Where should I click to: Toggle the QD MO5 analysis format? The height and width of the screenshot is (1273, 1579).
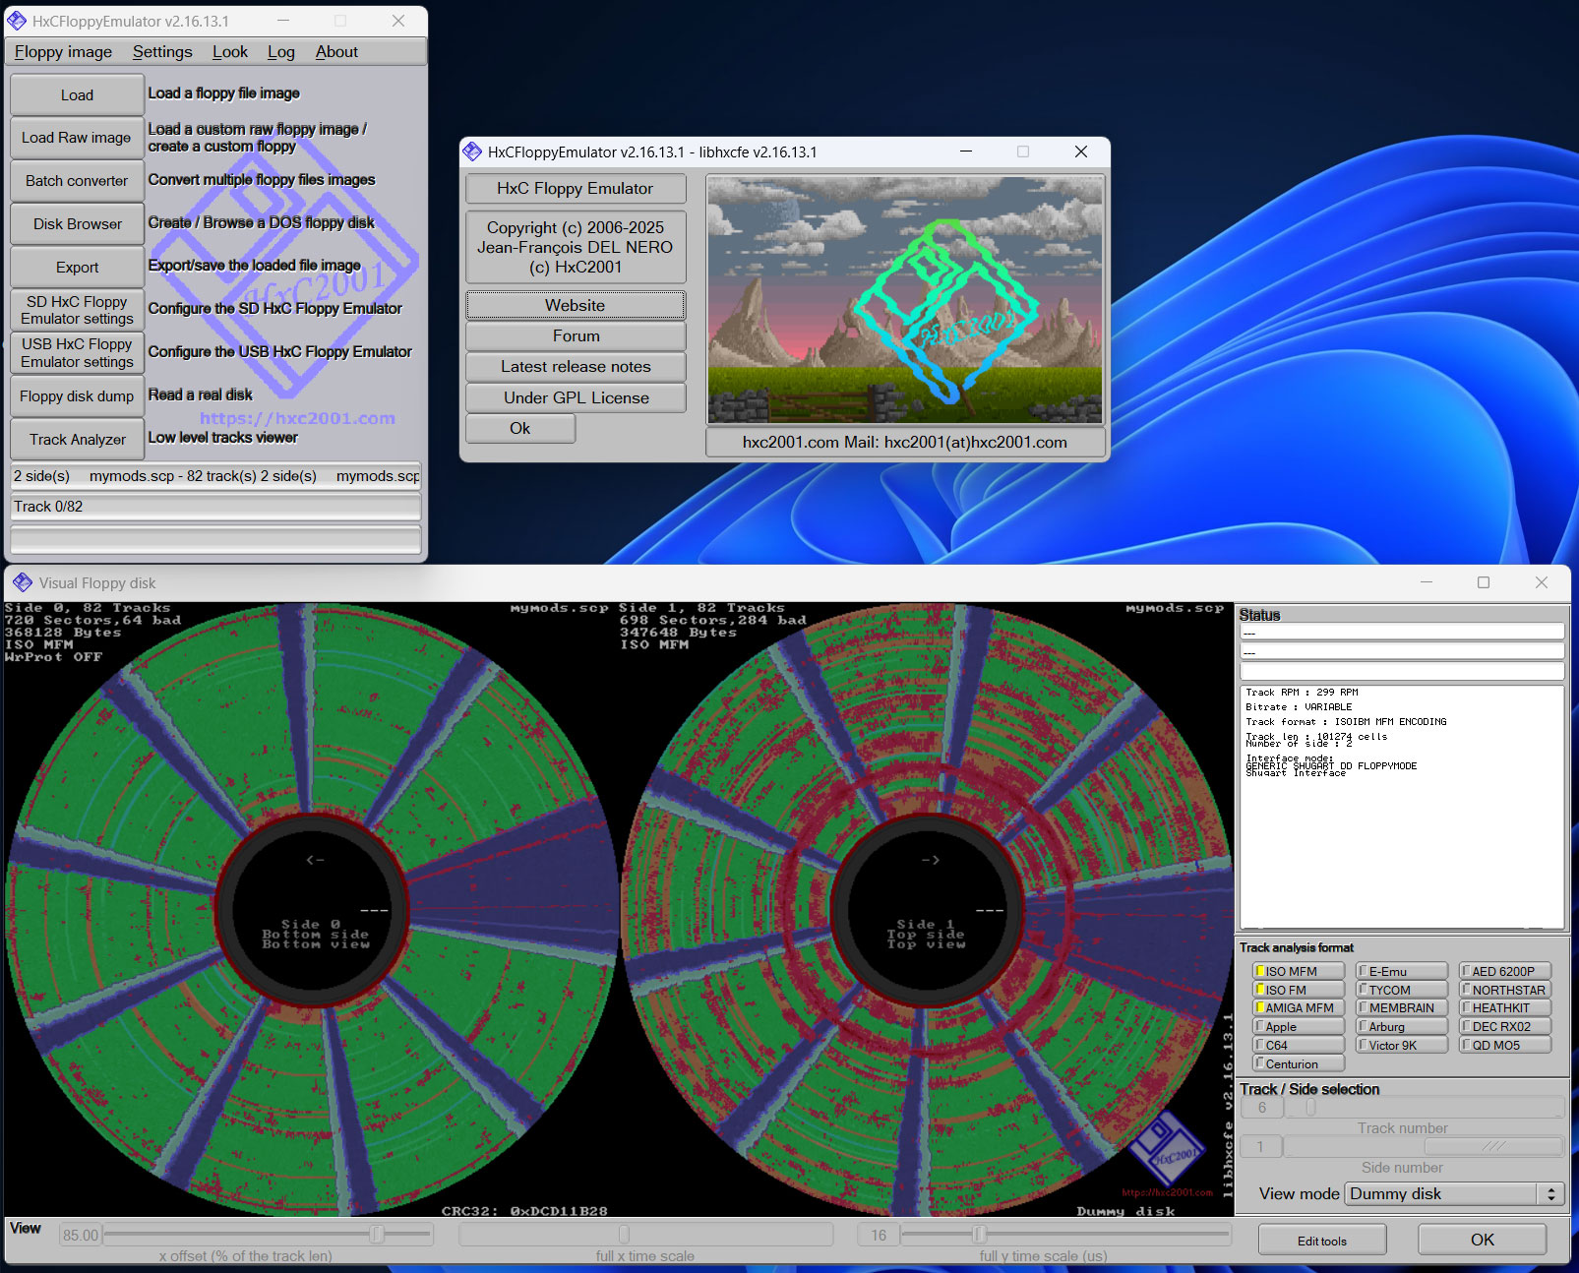click(1505, 1045)
